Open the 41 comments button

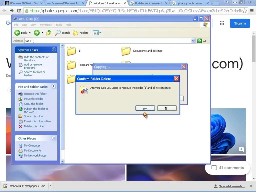tap(227, 168)
